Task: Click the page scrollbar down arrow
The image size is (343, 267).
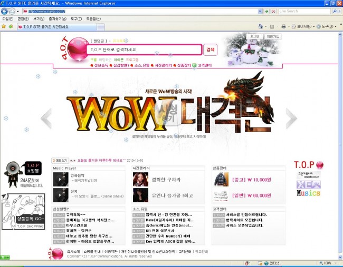Action: coord(340,257)
